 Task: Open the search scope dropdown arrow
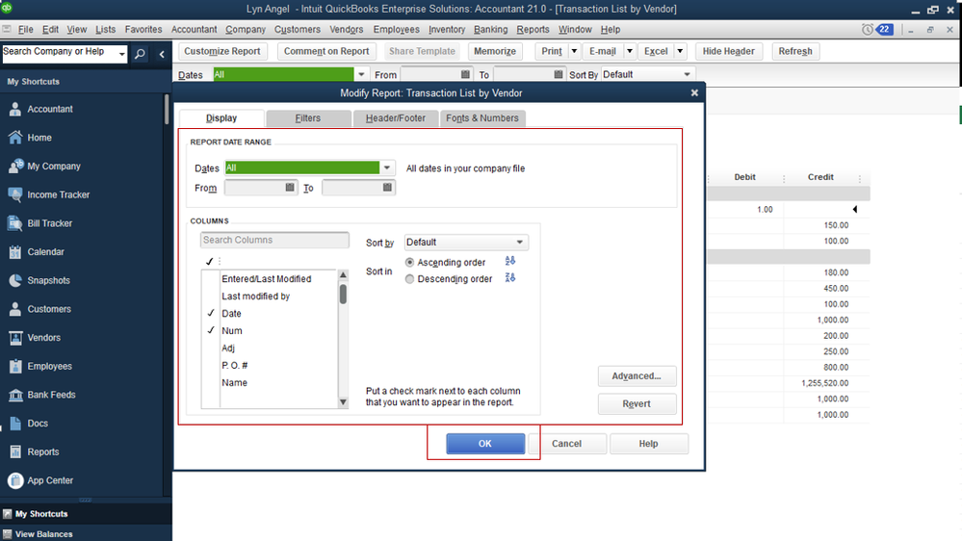pos(121,54)
